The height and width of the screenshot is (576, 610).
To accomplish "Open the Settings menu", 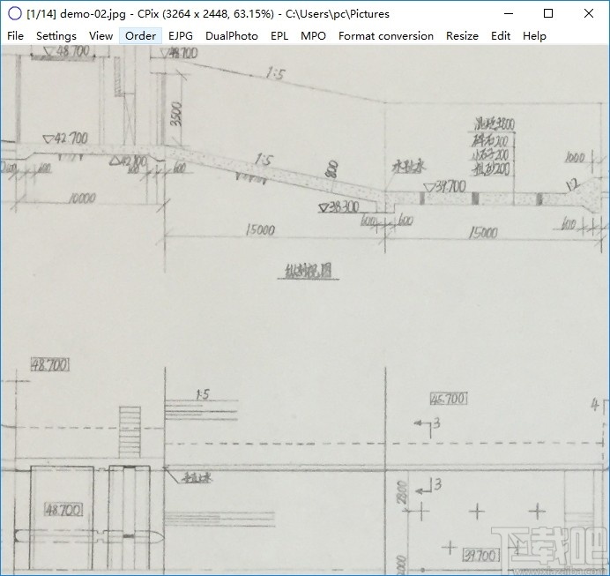I will coord(56,36).
